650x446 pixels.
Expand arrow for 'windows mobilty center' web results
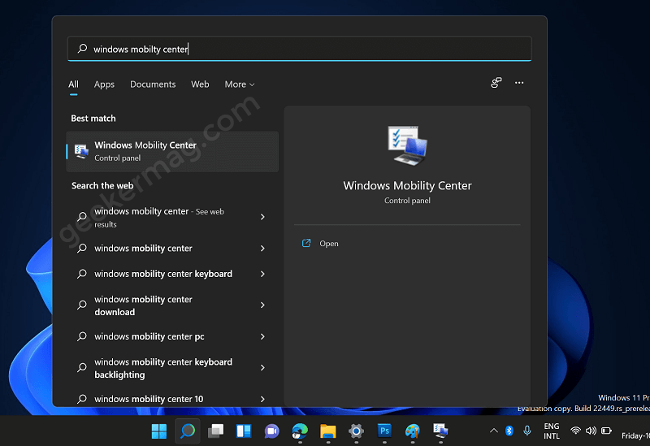coord(262,217)
